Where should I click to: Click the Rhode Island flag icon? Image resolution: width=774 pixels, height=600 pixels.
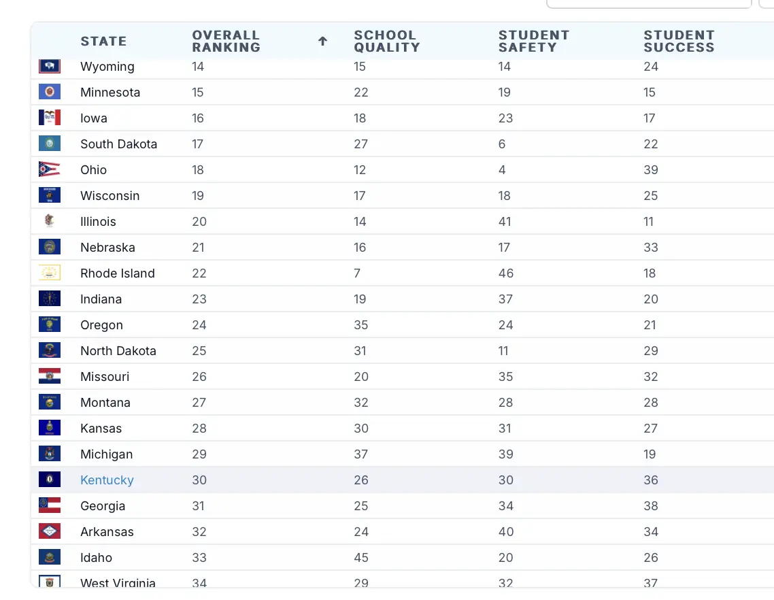pyautogui.click(x=50, y=273)
